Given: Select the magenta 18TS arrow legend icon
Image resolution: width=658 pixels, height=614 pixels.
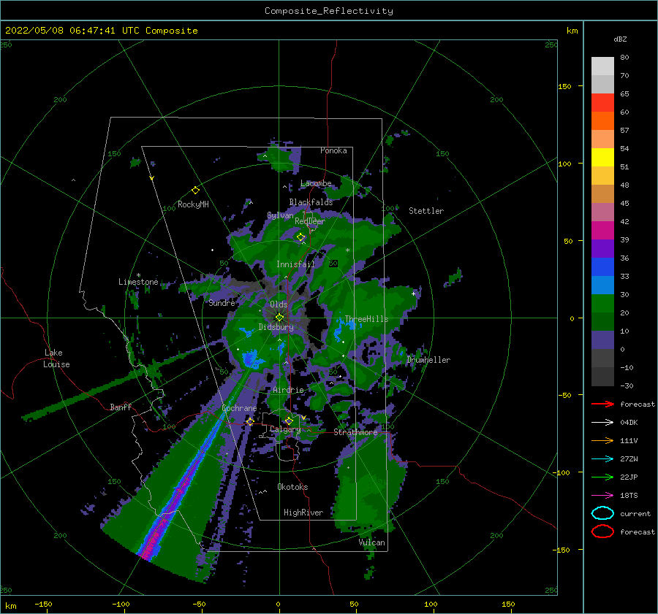Looking at the screenshot, I should tap(602, 496).
